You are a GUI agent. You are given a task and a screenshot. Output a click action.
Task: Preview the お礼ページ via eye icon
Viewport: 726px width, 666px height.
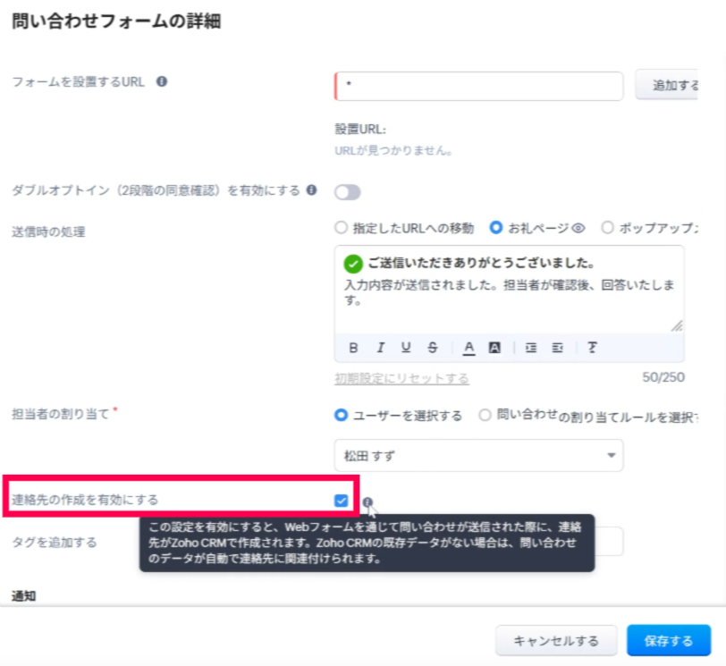578,228
